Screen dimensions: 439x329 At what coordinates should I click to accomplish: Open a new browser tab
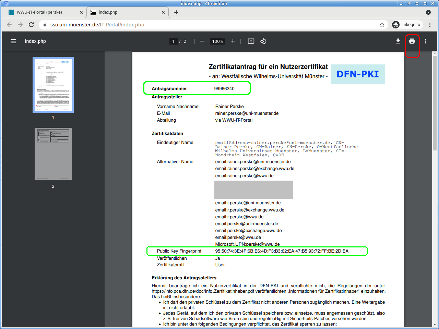[176, 12]
